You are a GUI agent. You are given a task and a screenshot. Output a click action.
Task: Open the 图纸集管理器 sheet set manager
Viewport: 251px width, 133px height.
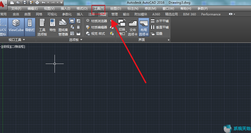(63, 27)
